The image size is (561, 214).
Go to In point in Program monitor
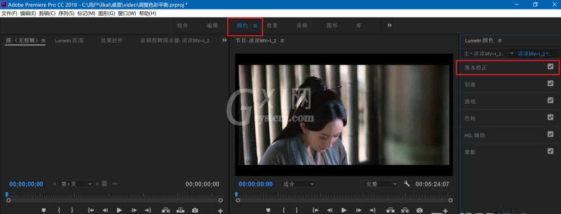[315, 211]
